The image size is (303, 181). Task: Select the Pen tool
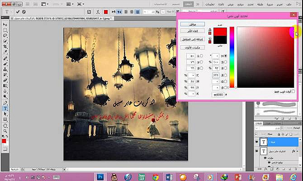[5, 103]
